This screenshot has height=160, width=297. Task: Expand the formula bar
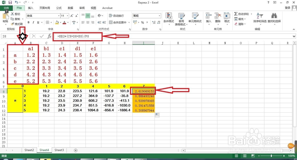tap(294, 36)
